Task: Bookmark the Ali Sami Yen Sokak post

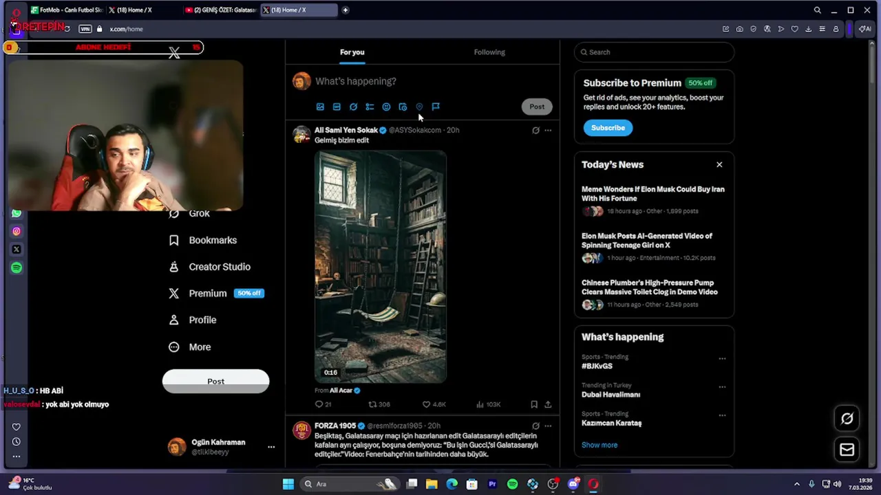Action: point(534,404)
